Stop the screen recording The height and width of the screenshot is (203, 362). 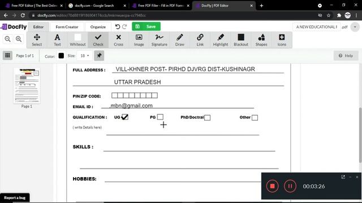click(273, 186)
